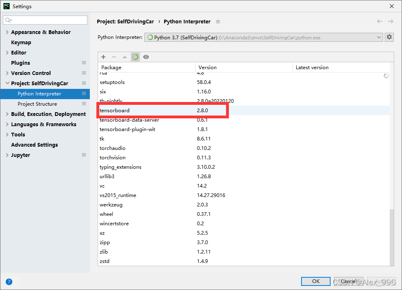Focus the settings search field
Image resolution: width=402 pixels, height=290 pixels.
pyautogui.click(x=45, y=20)
